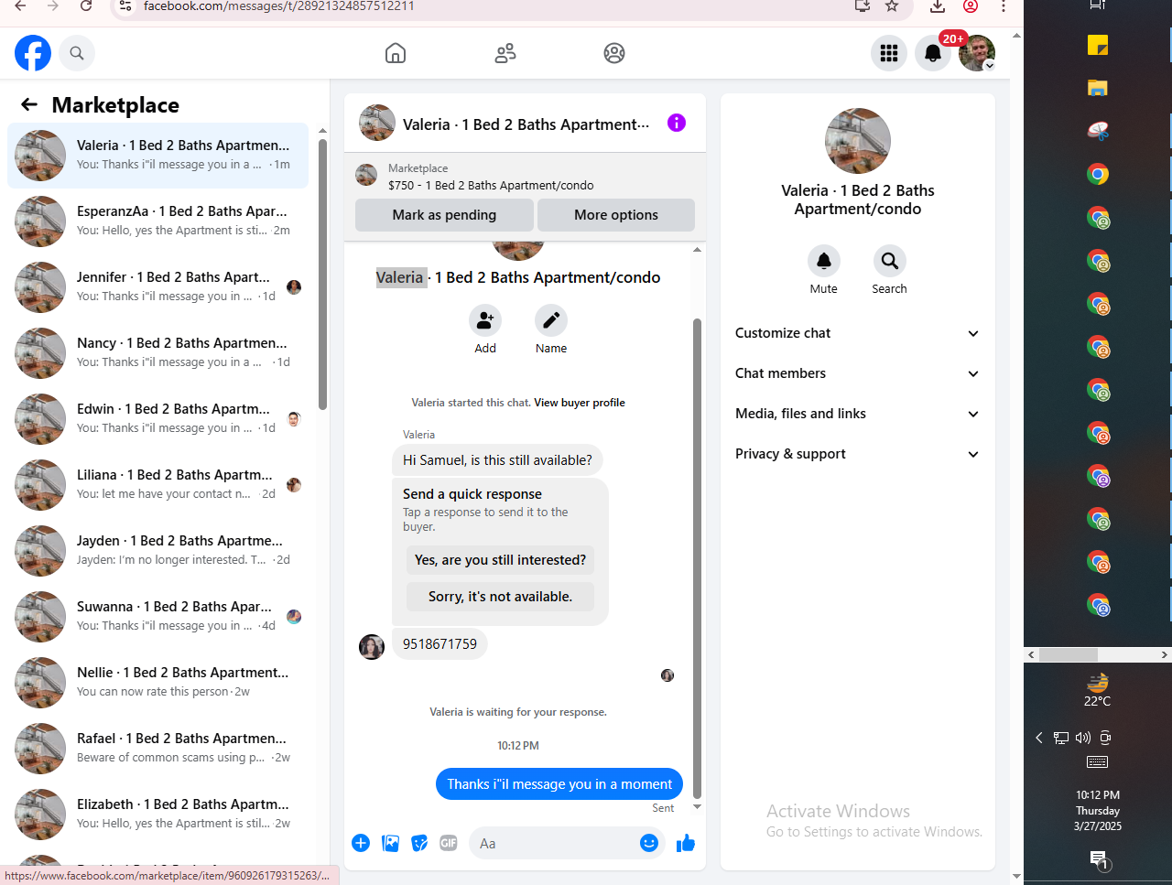Viewport: 1172px width, 885px height.
Task: Expand Chat members section
Action: [858, 373]
